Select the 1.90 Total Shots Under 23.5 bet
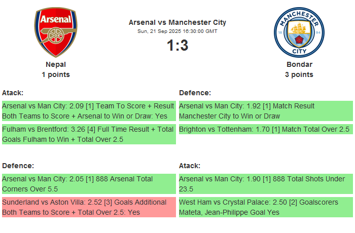Image resolution: width=355 pixels, height=233 pixels. 266,184
